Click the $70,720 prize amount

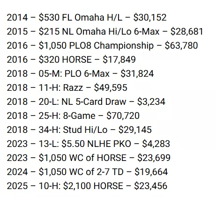(x=123, y=116)
